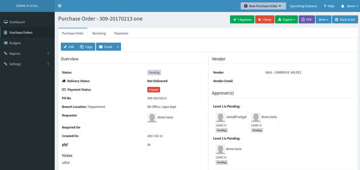Click Level 2 demo lasta avatar
This screenshot has width=360, height=170.
220,149
